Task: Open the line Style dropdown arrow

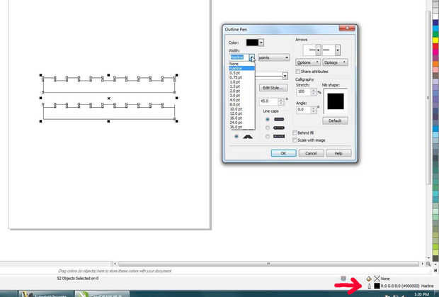Action: click(x=285, y=76)
